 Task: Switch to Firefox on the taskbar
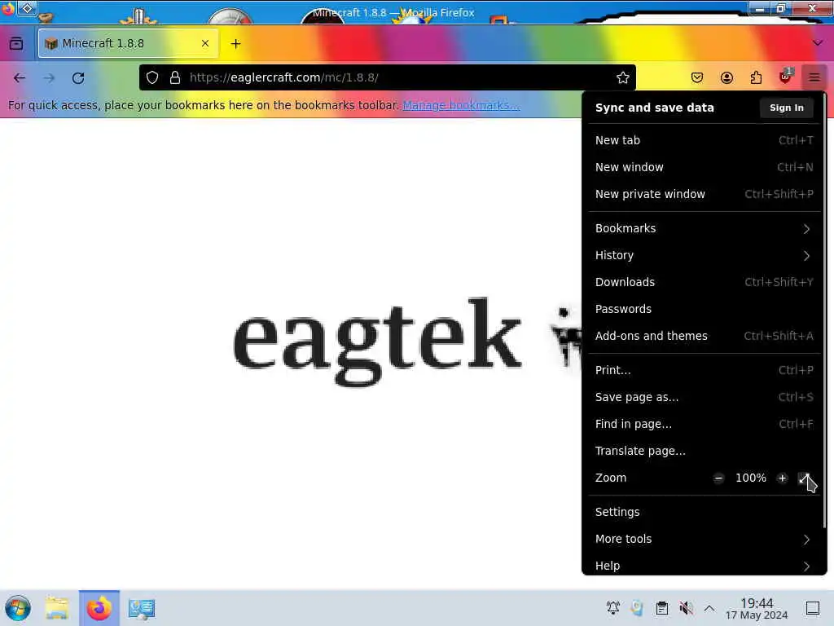click(x=99, y=608)
